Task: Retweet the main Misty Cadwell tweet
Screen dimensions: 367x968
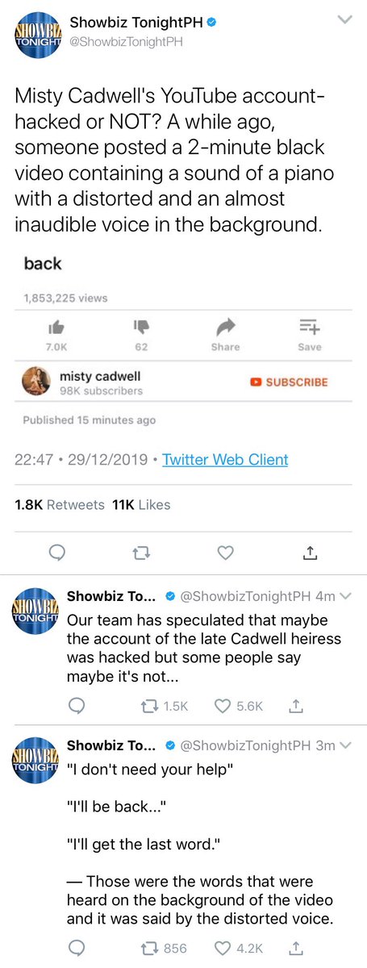Action: tap(142, 553)
